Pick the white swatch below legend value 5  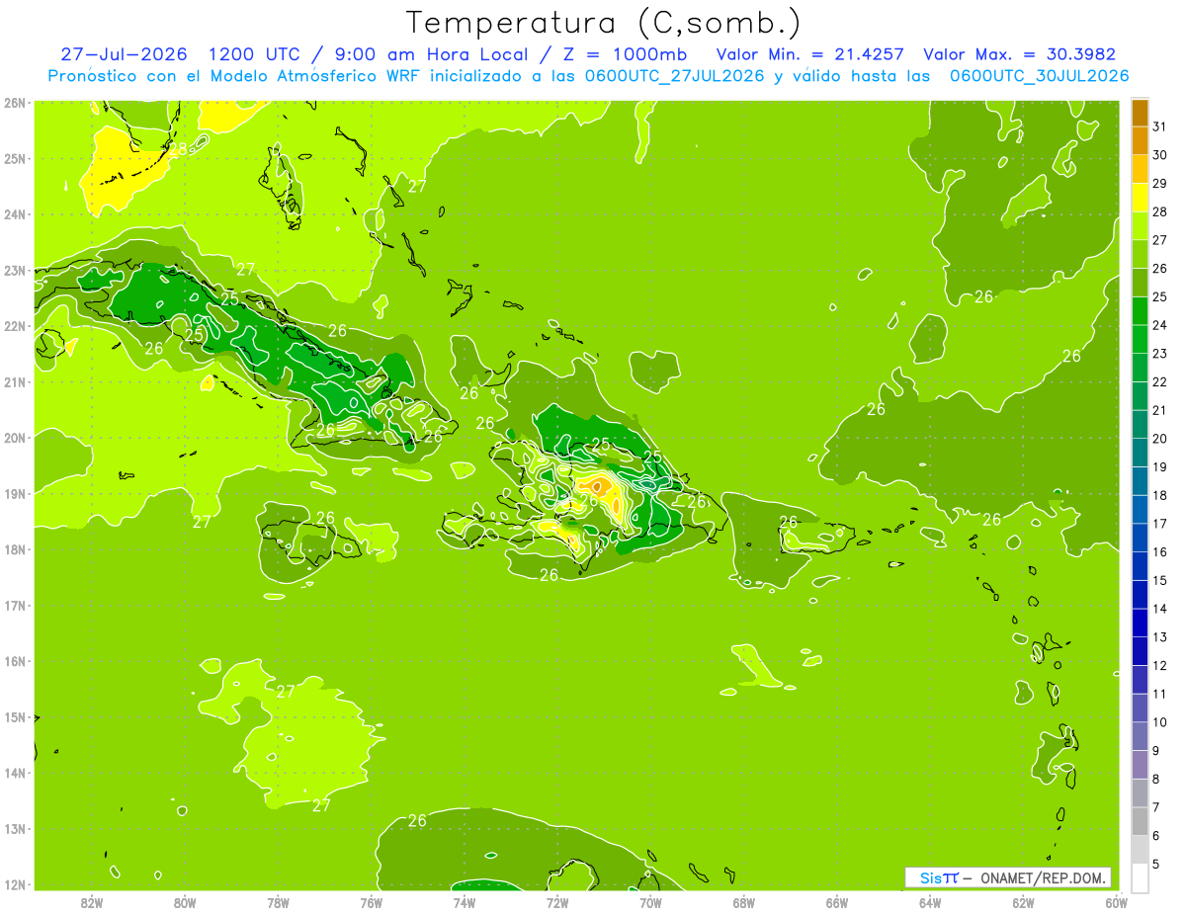(x=1141, y=877)
